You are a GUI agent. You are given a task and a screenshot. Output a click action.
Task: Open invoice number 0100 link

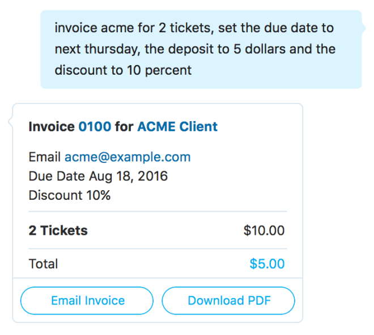pyautogui.click(x=95, y=127)
